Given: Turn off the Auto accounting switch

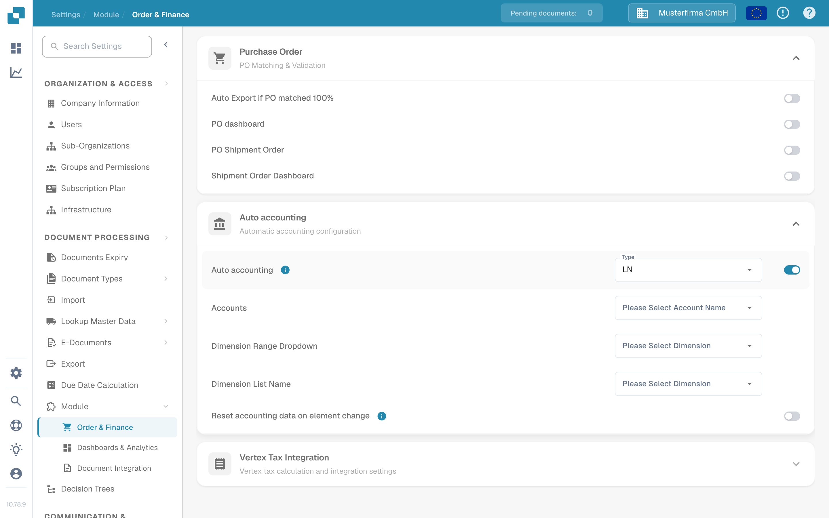Looking at the screenshot, I should click(x=792, y=270).
